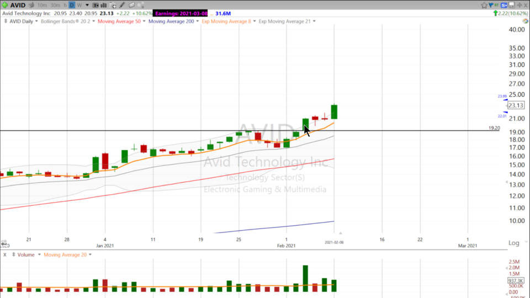
Task: Open the timeframe dropdown arrow
Action: [x=87, y=5]
